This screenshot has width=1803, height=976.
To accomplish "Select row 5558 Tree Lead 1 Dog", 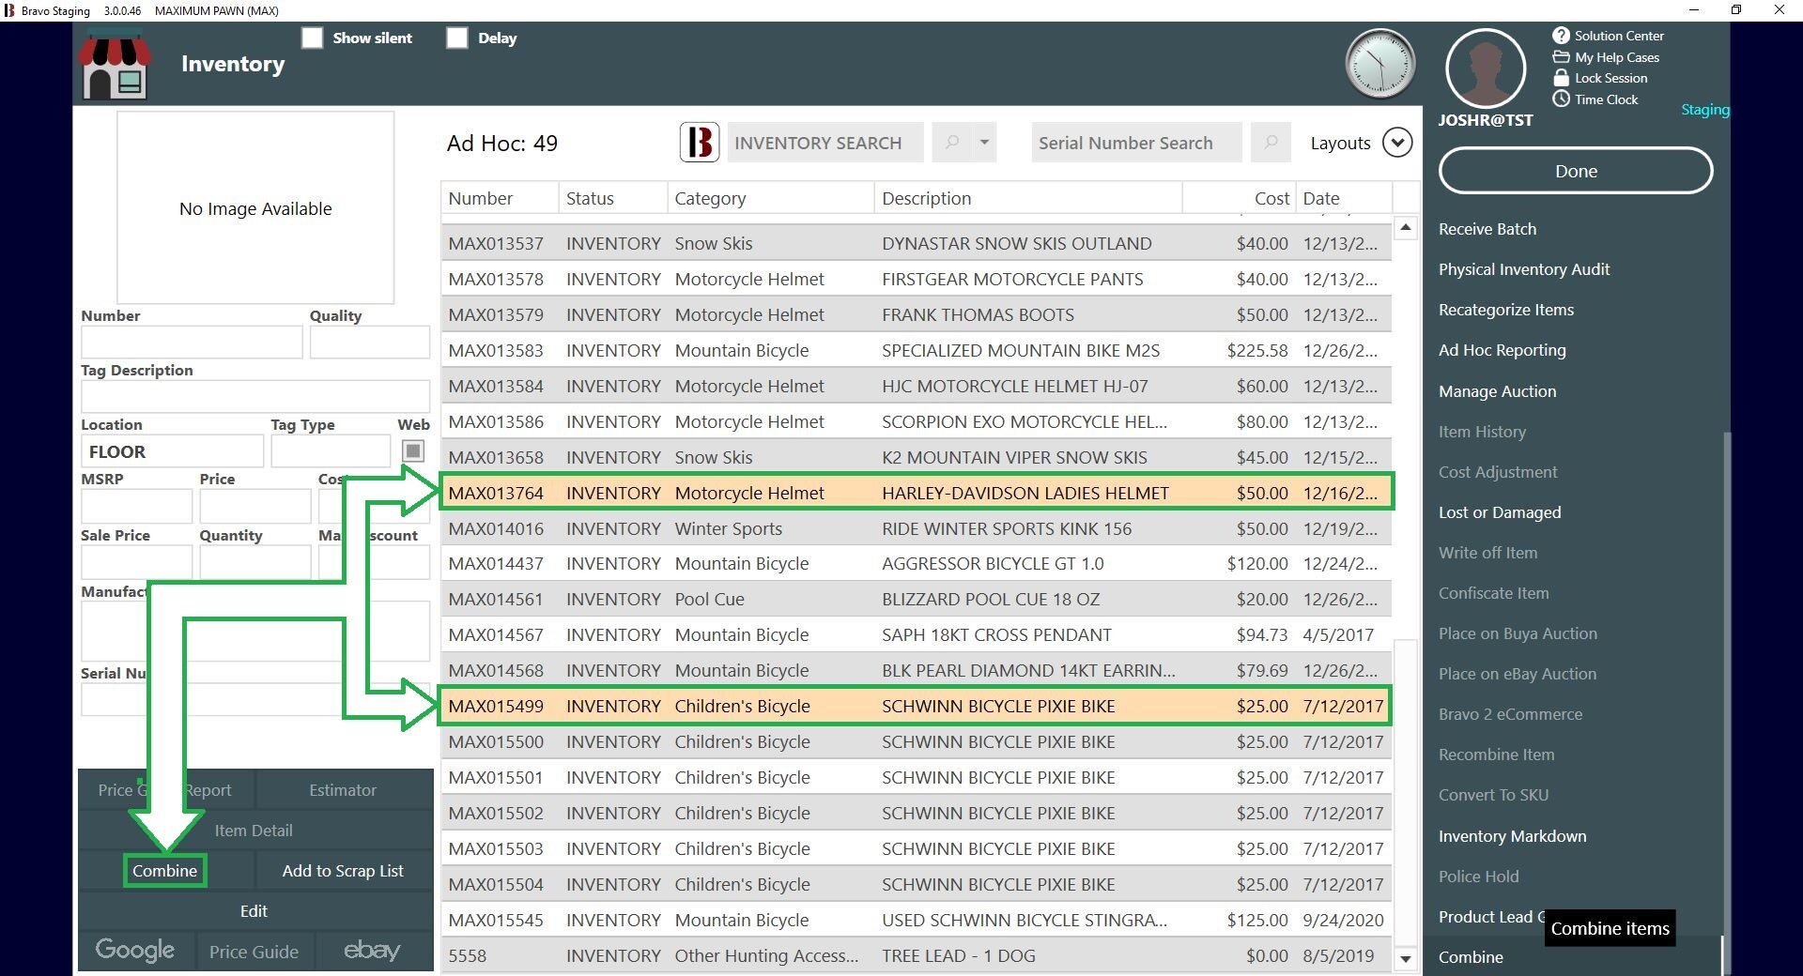I will click(x=917, y=955).
